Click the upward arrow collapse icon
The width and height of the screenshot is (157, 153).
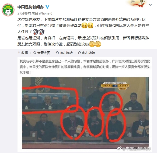click(19, 53)
